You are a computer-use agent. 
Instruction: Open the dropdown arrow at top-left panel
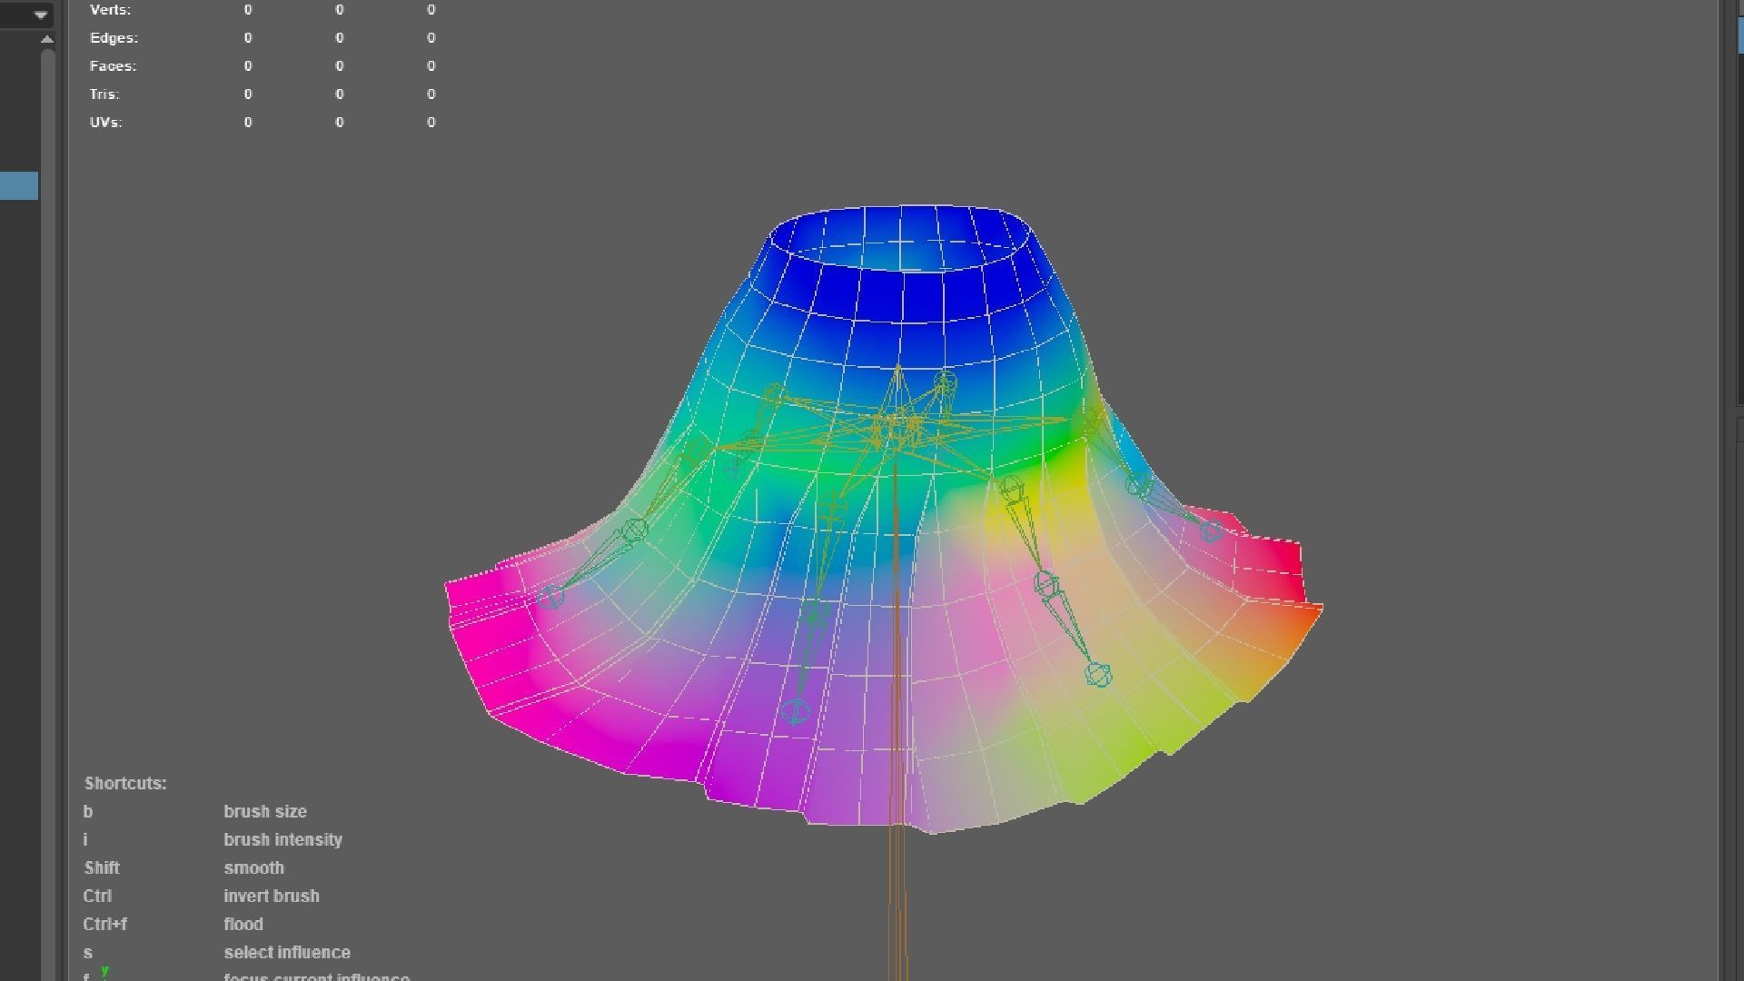(40, 15)
